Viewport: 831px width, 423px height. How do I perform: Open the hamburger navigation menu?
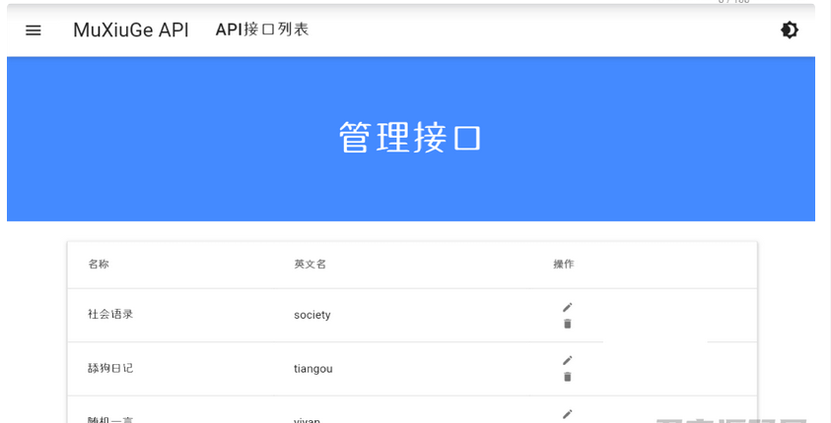[34, 30]
